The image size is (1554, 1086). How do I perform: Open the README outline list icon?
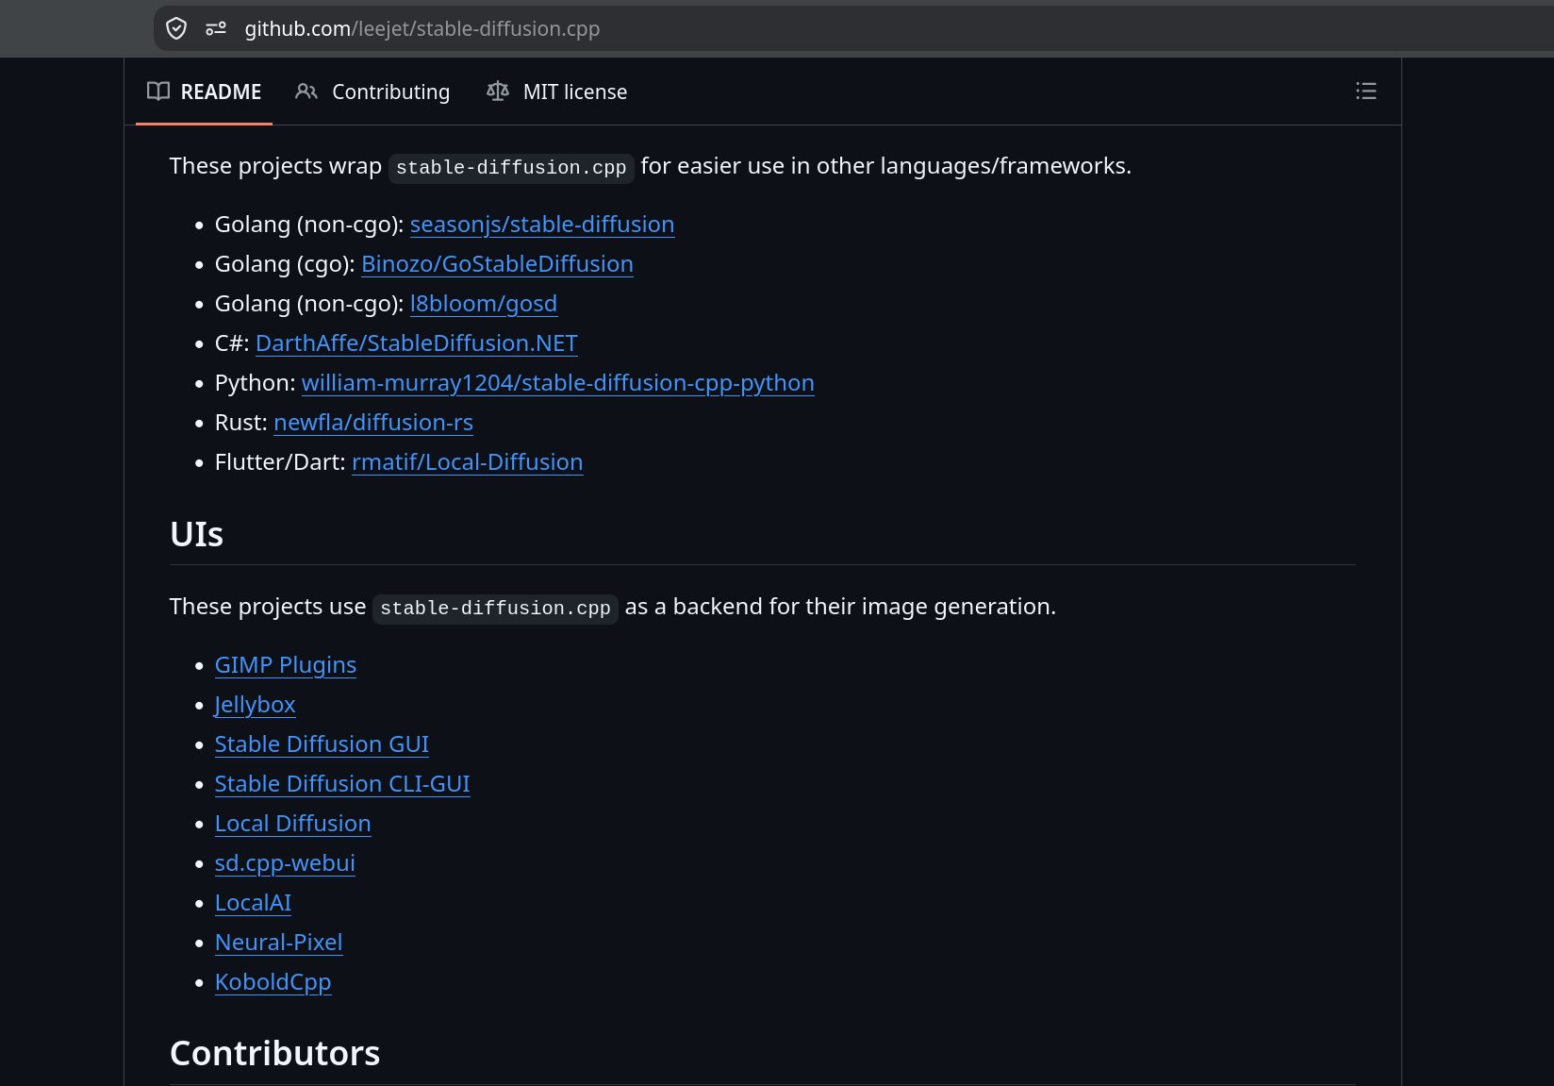click(1365, 91)
